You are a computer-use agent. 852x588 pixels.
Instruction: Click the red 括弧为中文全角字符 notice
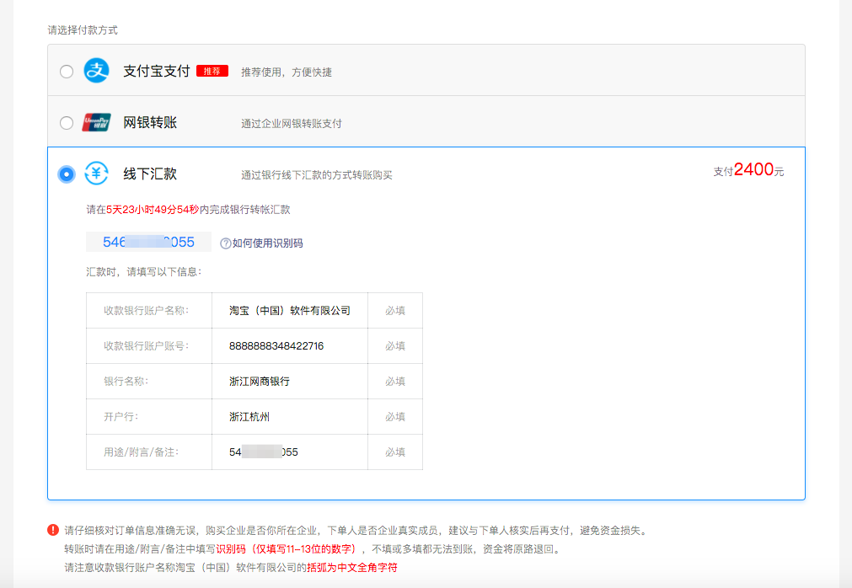point(352,568)
